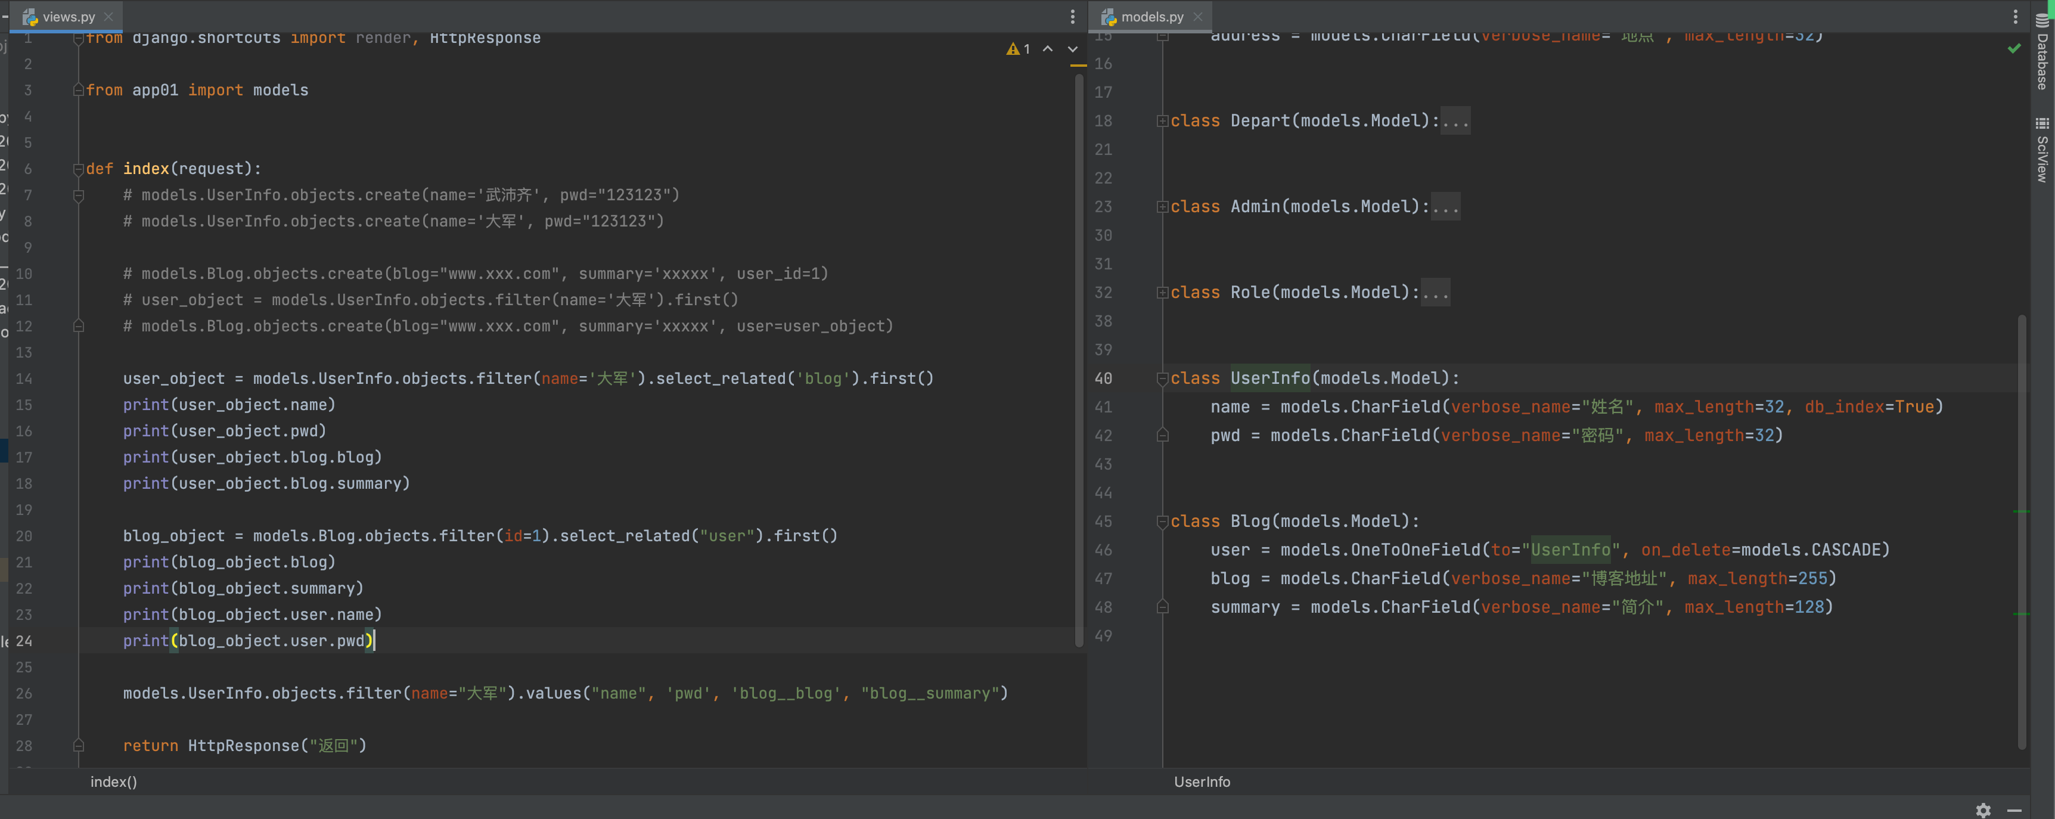Expand the folded Admin class
The width and height of the screenshot is (2055, 819).
click(1162, 207)
